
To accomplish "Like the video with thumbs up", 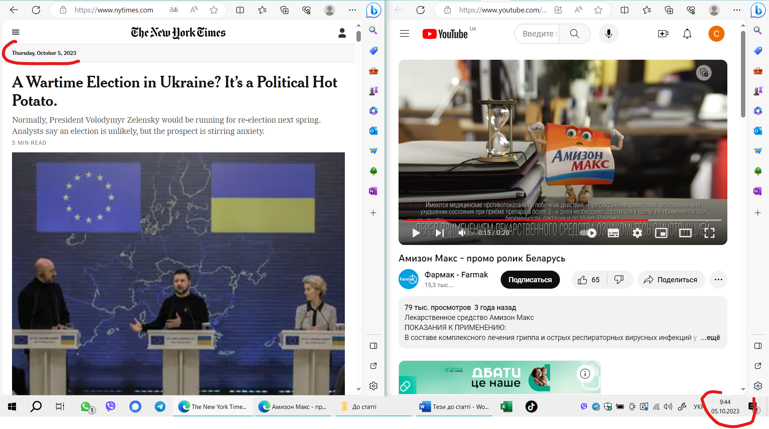I will click(583, 280).
